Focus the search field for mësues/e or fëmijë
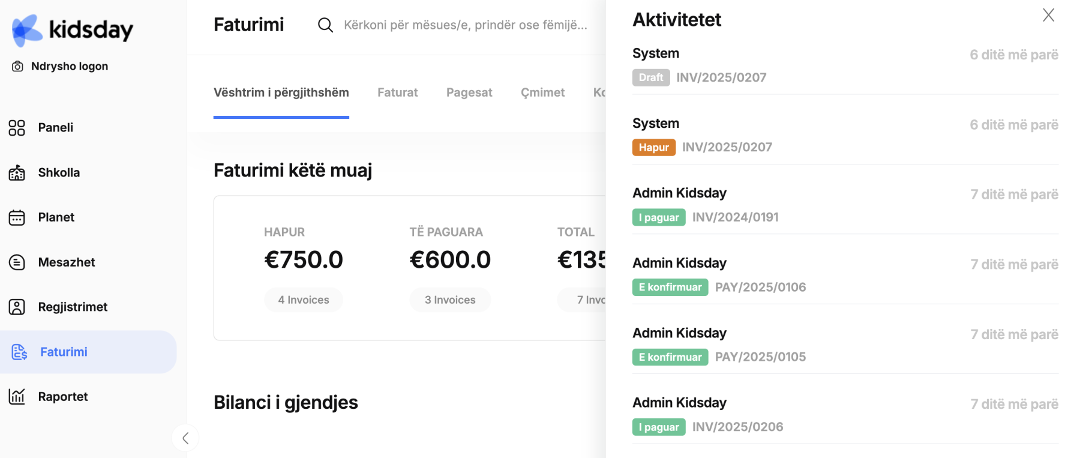Screen dimensions: 1080x458 click(x=466, y=25)
